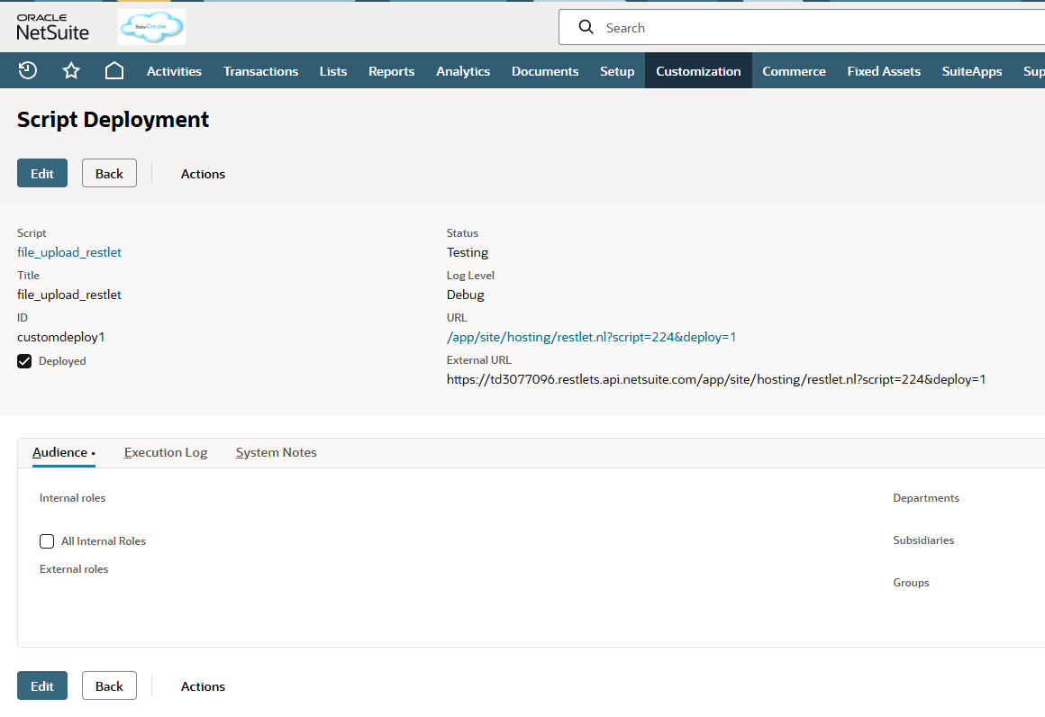Switch to the Execution Log tab
Viewport: 1045px width, 717px height.
[x=166, y=452]
